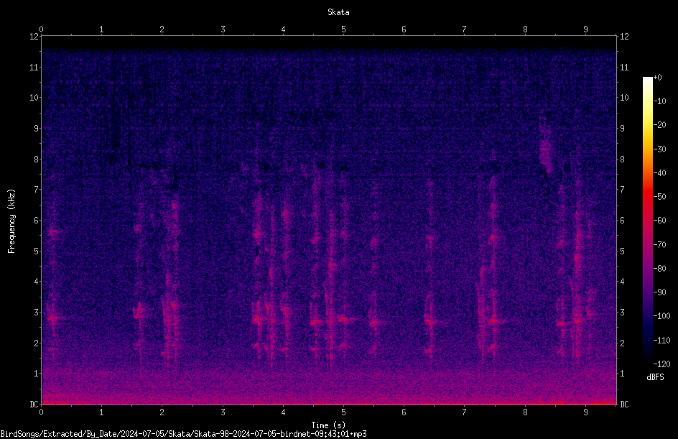Click the "-110" value on the color scale

pyautogui.click(x=661, y=341)
